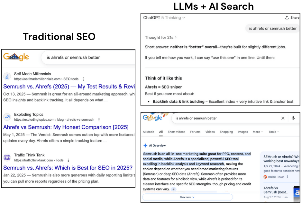This screenshot has width=302, height=205.
Task: Switch to the AI Mode tab
Action: (x=148, y=132)
